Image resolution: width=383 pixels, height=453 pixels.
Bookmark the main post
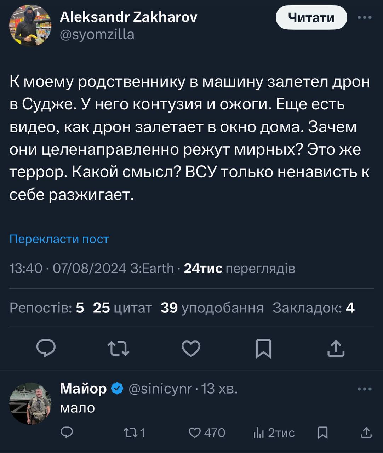pyautogui.click(x=263, y=348)
